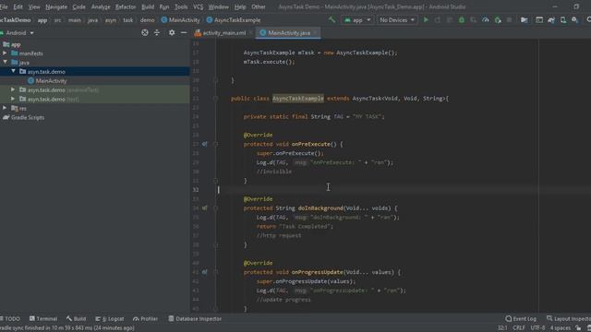Open the Logcat tool window
The height and width of the screenshot is (332, 591).
110,319
